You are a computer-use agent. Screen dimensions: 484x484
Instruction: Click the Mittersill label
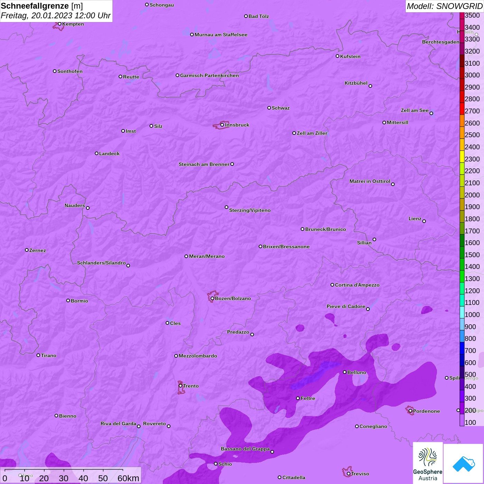click(398, 122)
